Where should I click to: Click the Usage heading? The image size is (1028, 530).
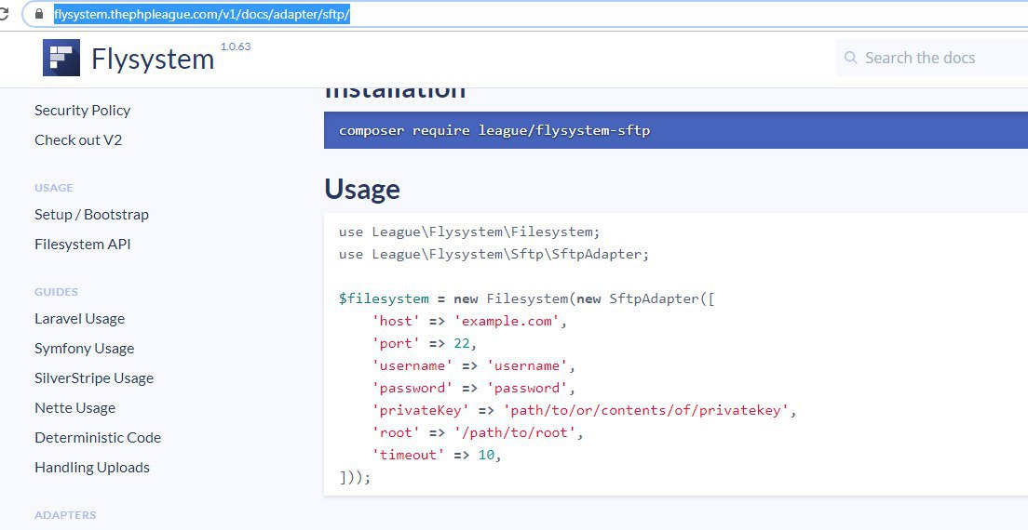362,189
